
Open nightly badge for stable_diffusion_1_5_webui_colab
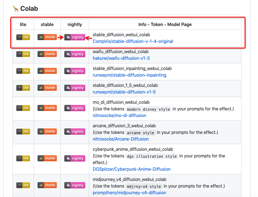(x=75, y=88)
